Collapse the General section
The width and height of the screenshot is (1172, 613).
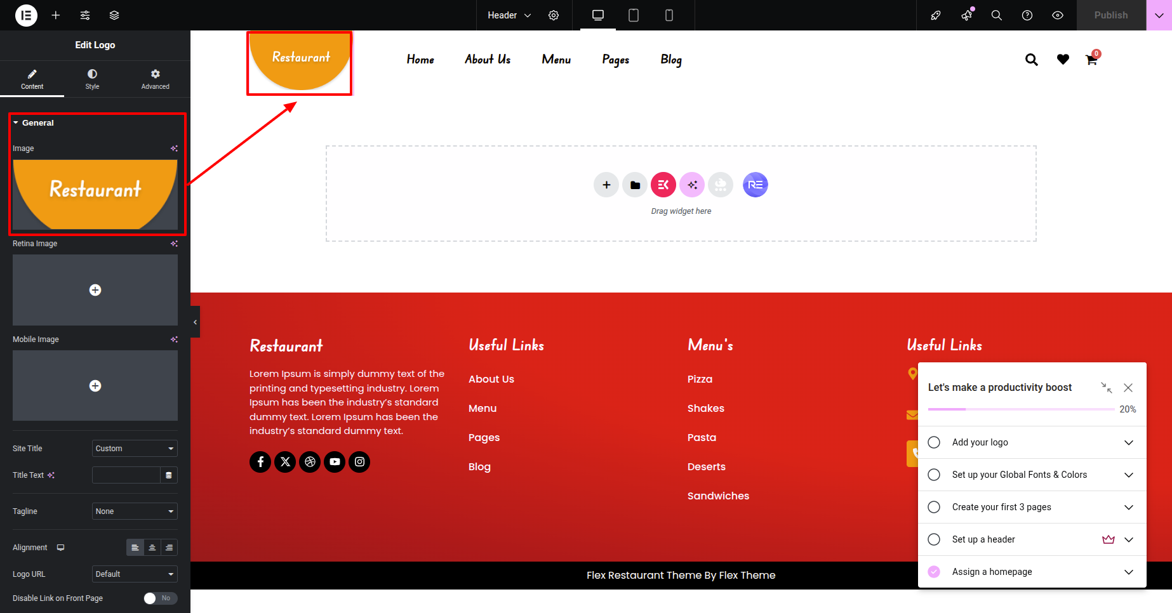point(37,123)
